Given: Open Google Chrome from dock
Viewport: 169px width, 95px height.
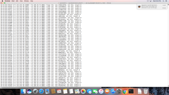Looking at the screenshot, I should point(125,91).
